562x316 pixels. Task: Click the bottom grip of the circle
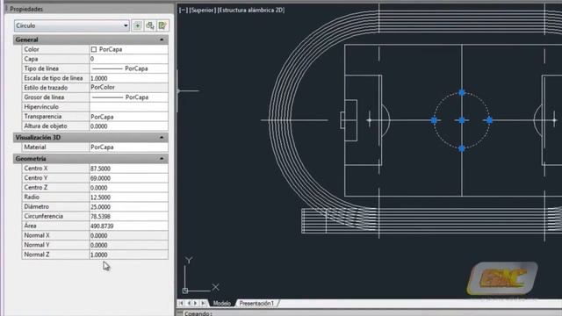462,148
